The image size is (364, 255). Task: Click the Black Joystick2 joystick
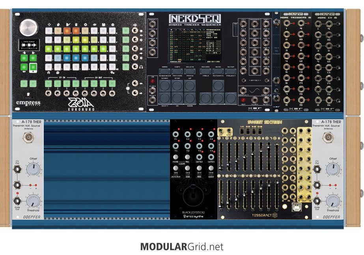(193, 194)
